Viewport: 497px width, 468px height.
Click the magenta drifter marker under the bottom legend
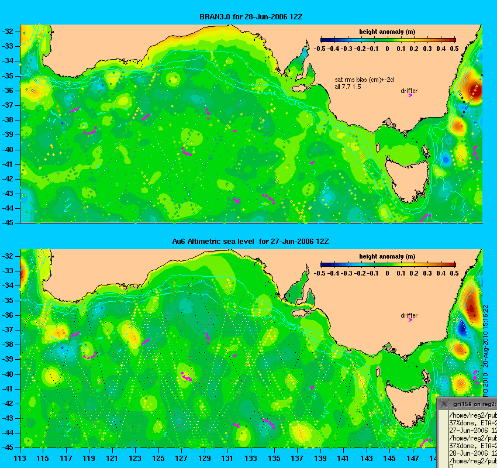(x=410, y=320)
